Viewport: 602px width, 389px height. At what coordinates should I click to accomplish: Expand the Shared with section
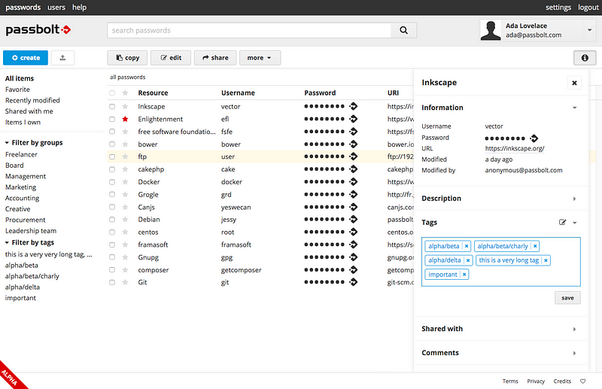tap(575, 329)
